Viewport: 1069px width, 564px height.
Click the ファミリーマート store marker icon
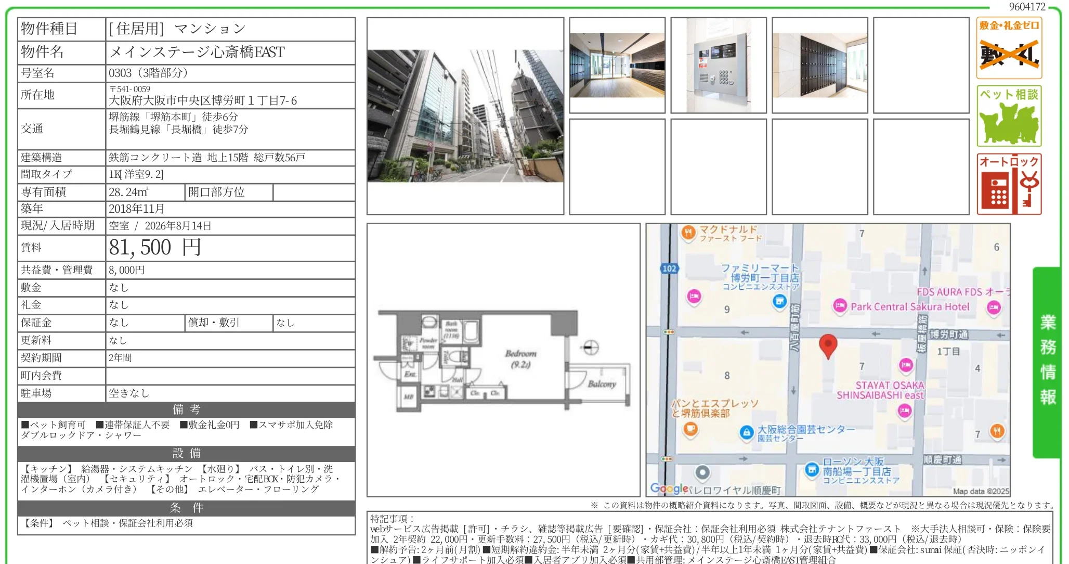[x=779, y=301]
